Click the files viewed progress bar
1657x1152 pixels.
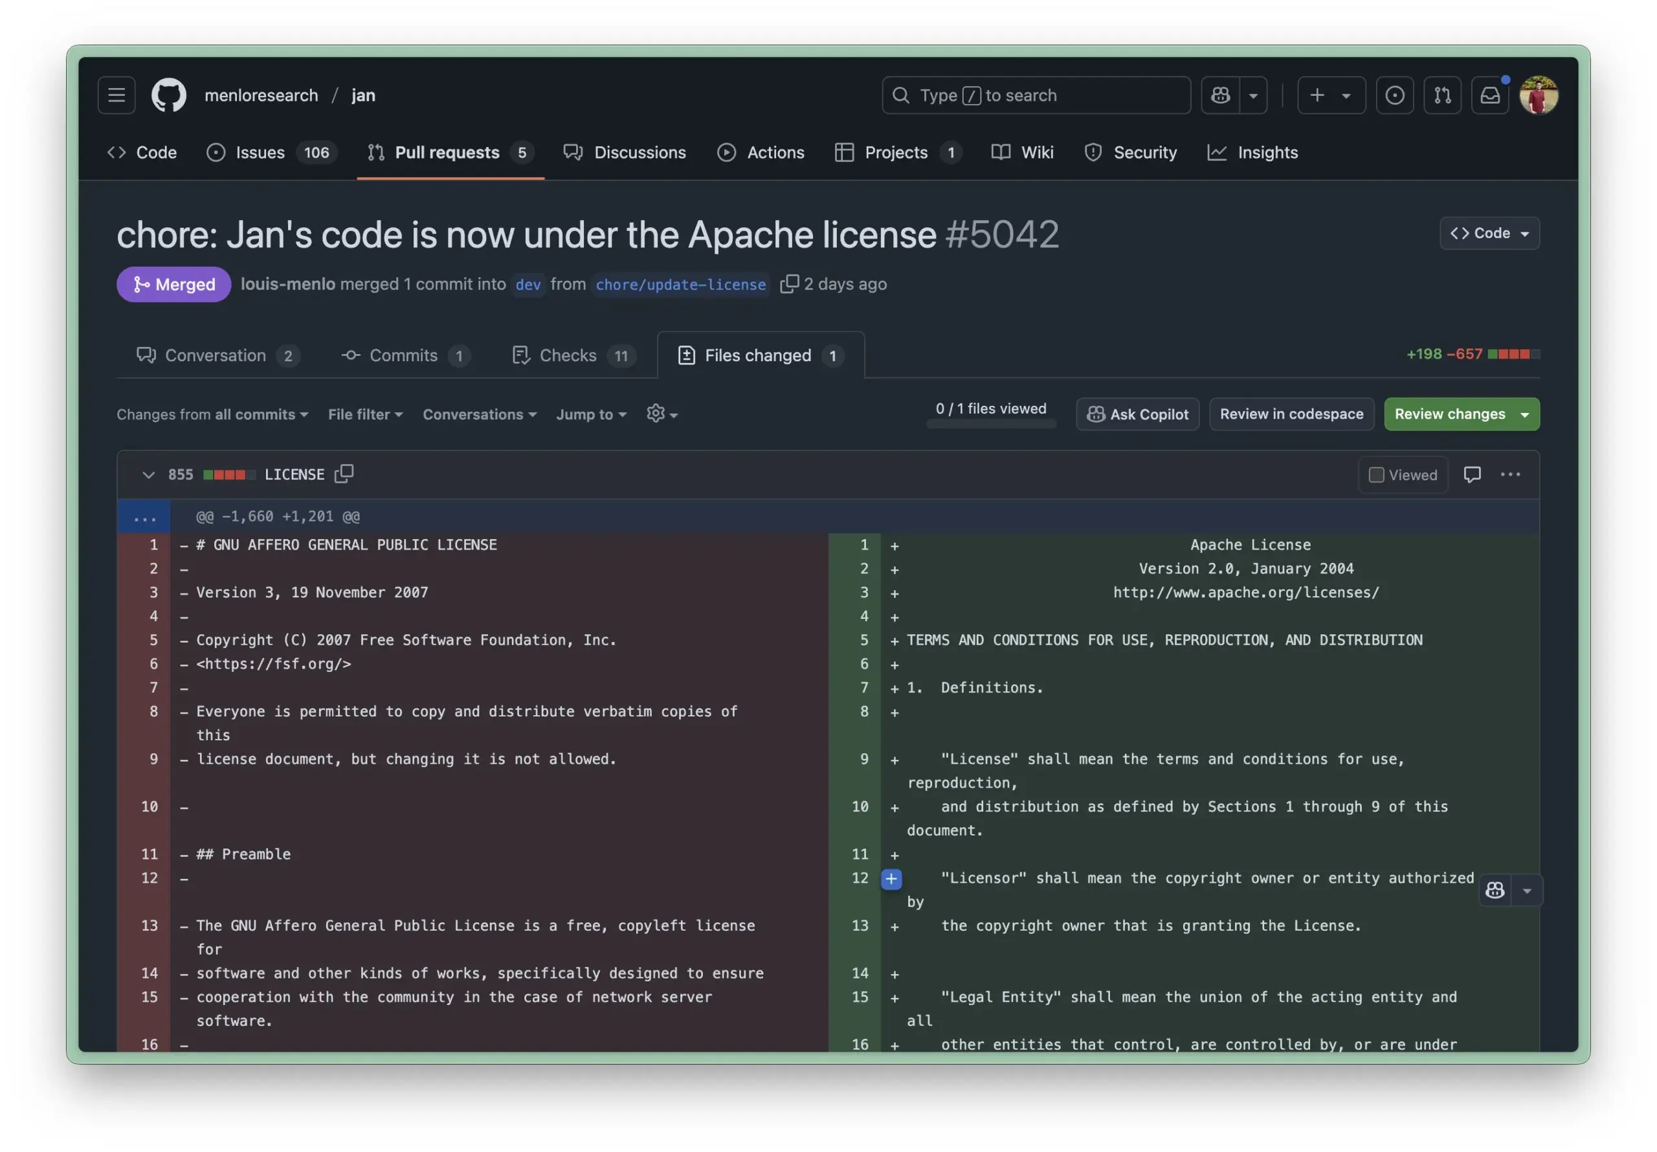[x=991, y=425]
